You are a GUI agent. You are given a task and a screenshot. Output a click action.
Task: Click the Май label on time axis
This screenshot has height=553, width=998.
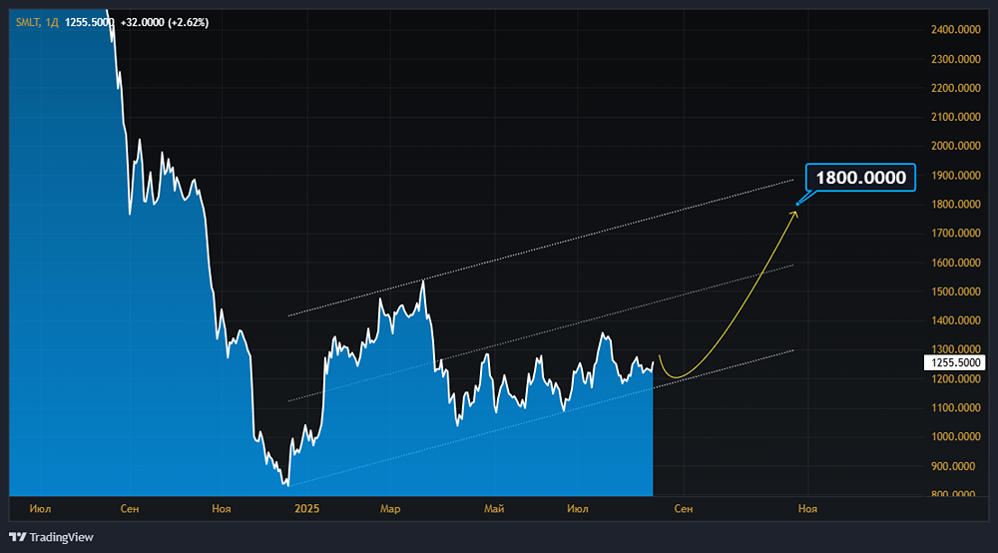(494, 508)
